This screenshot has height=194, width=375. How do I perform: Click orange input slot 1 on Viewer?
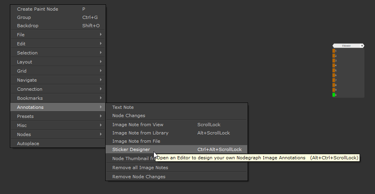pos(334,51)
